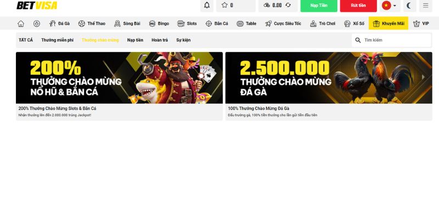Select the soccer ball icon beside home
This screenshot has height=219, width=439.
37,24
